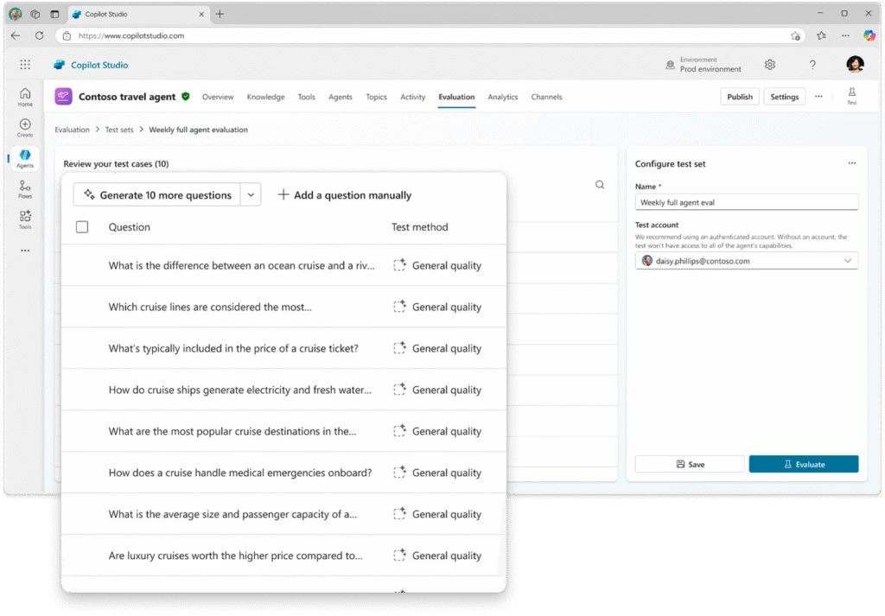The width and height of the screenshot is (885, 616).
Task: Open the Knowledge tab
Action: (x=265, y=97)
